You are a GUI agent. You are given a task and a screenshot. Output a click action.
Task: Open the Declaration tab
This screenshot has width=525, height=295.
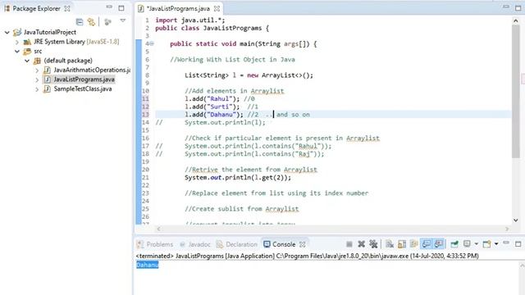point(237,244)
